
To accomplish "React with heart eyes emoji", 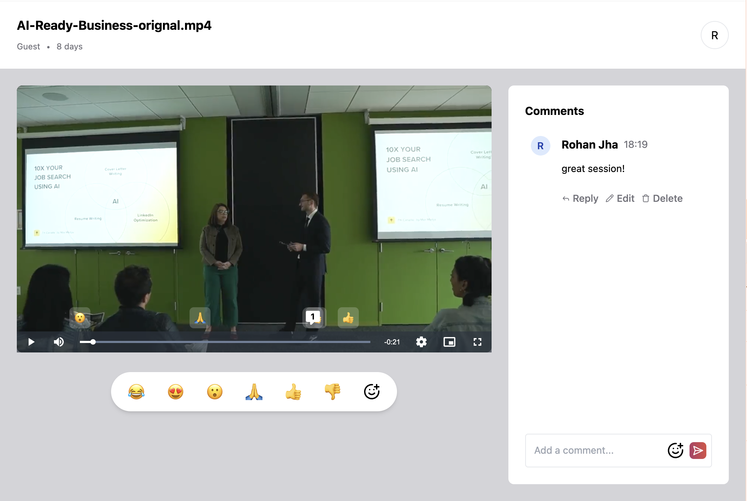I will pos(176,392).
